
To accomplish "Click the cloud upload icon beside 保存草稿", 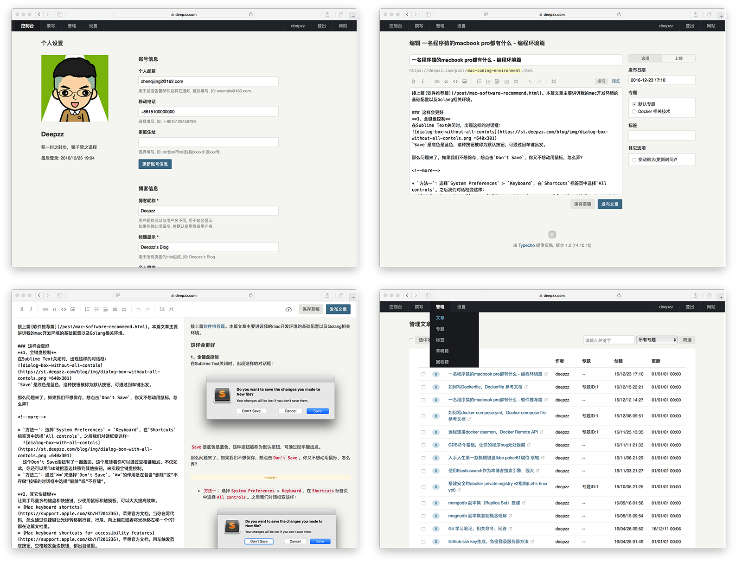I will click(x=288, y=309).
